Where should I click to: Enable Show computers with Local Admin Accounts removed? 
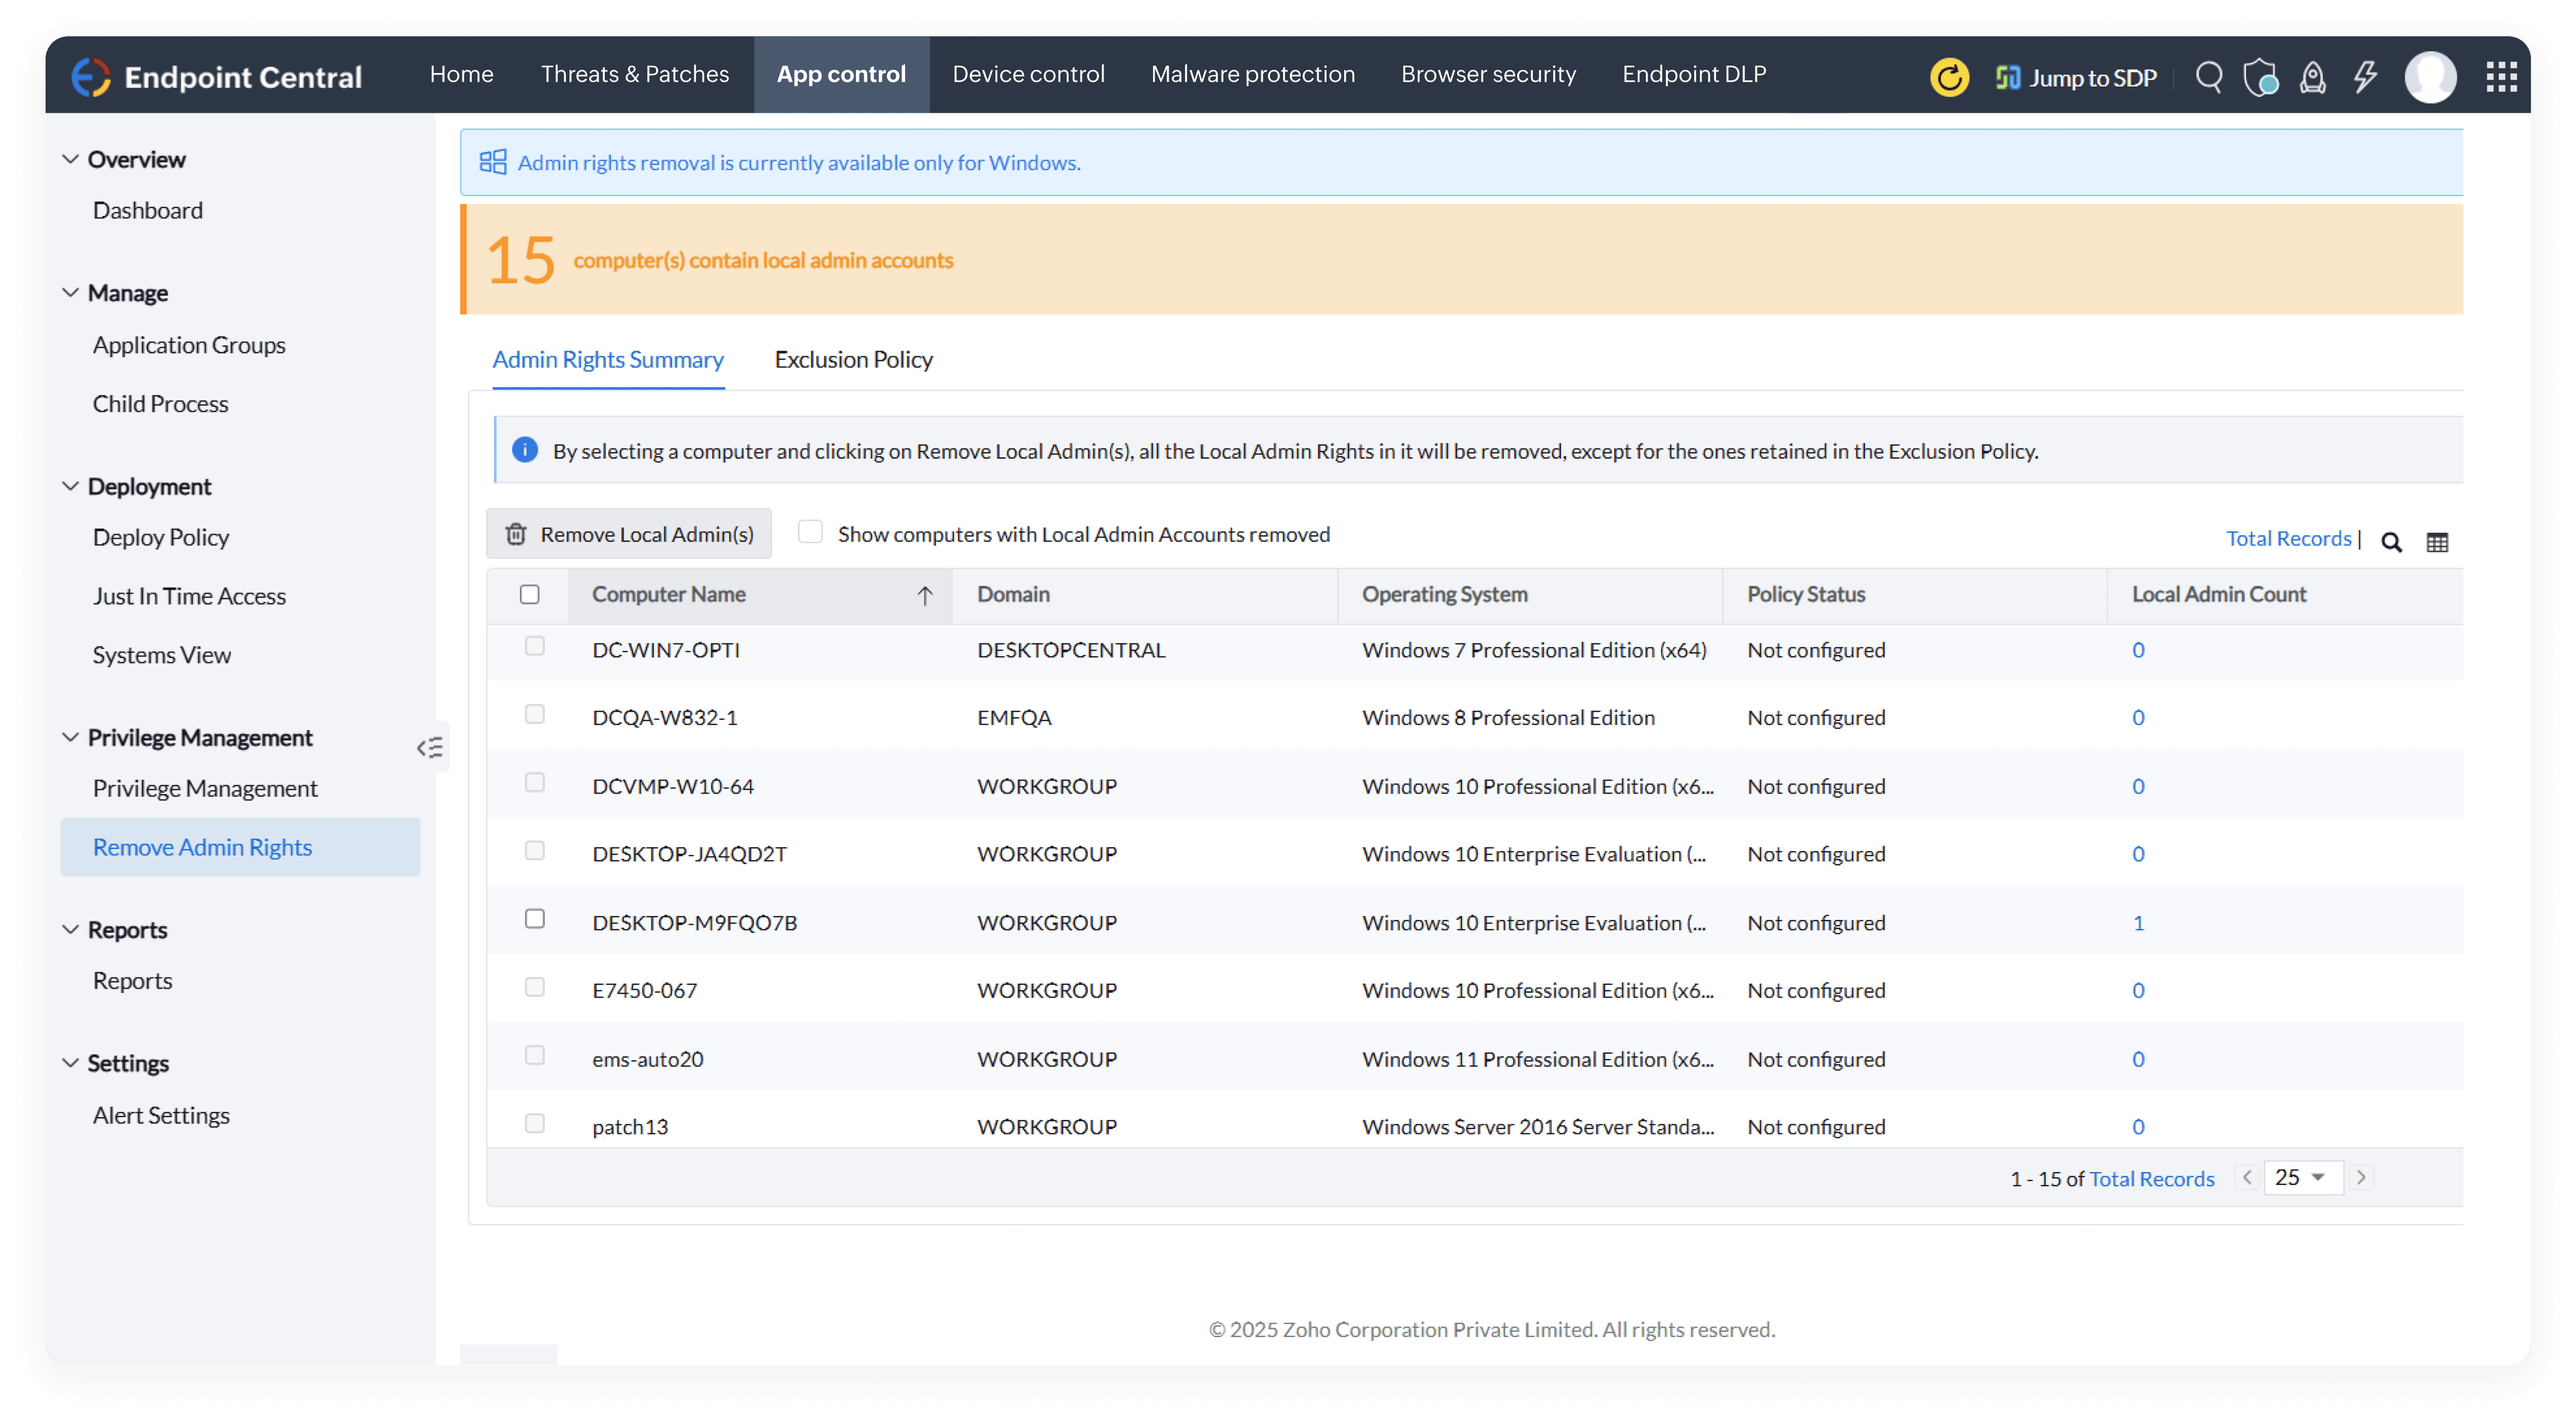pos(810,532)
